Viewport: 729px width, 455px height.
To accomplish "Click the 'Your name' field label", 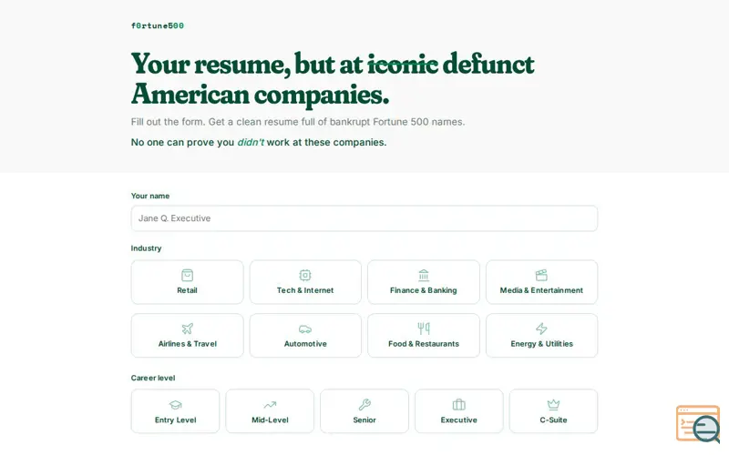I will (x=150, y=196).
